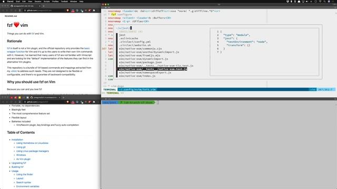Select '.circleci/website.sh' in the fzf list

coord(135,45)
